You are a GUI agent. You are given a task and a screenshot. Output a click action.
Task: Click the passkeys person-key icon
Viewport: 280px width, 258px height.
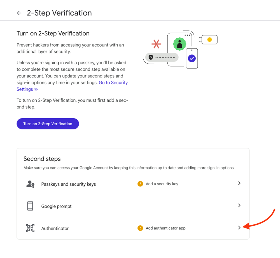pyautogui.click(x=30, y=184)
